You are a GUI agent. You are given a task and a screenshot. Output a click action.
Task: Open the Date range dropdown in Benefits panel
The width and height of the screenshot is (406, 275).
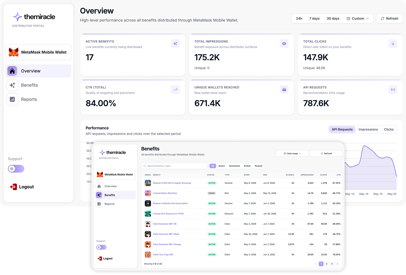pos(292,153)
